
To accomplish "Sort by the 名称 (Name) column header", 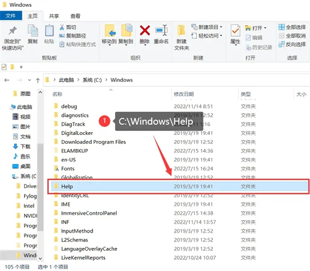I will coord(57,94).
